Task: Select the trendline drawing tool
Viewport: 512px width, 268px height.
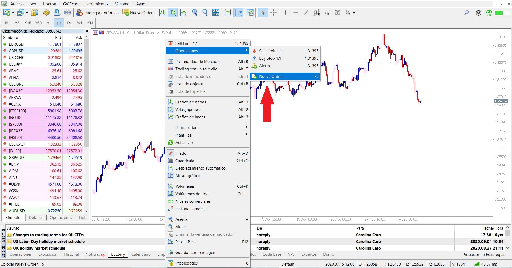Action: (306, 13)
